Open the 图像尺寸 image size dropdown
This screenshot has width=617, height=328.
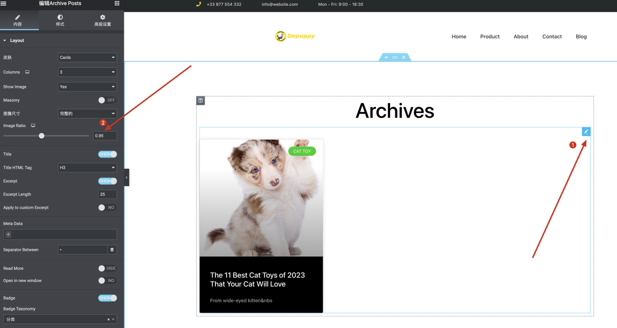[87, 113]
